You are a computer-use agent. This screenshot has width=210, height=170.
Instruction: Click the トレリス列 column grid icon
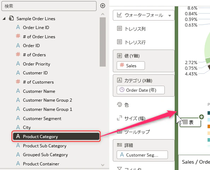[x=119, y=28]
